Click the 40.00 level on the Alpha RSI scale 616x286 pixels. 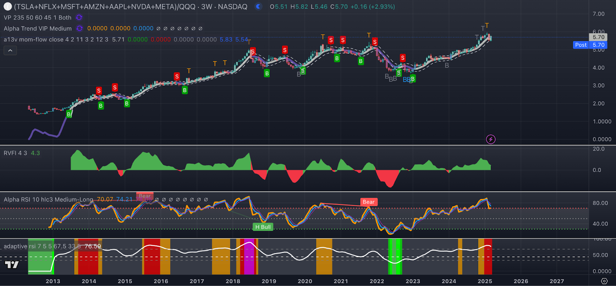coord(600,224)
